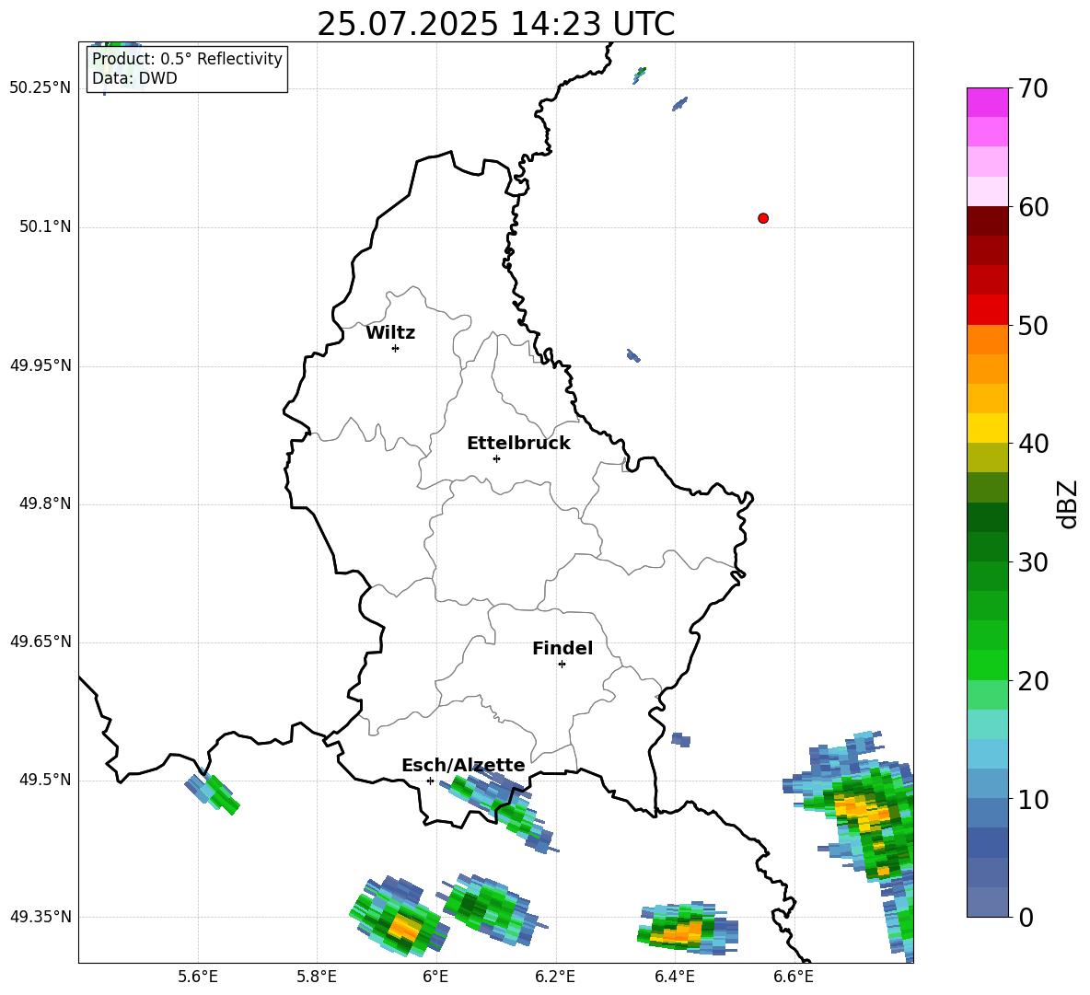1090x995 pixels.
Task: Click the dark maroon colorbar segment below 60
Action: (x=988, y=221)
